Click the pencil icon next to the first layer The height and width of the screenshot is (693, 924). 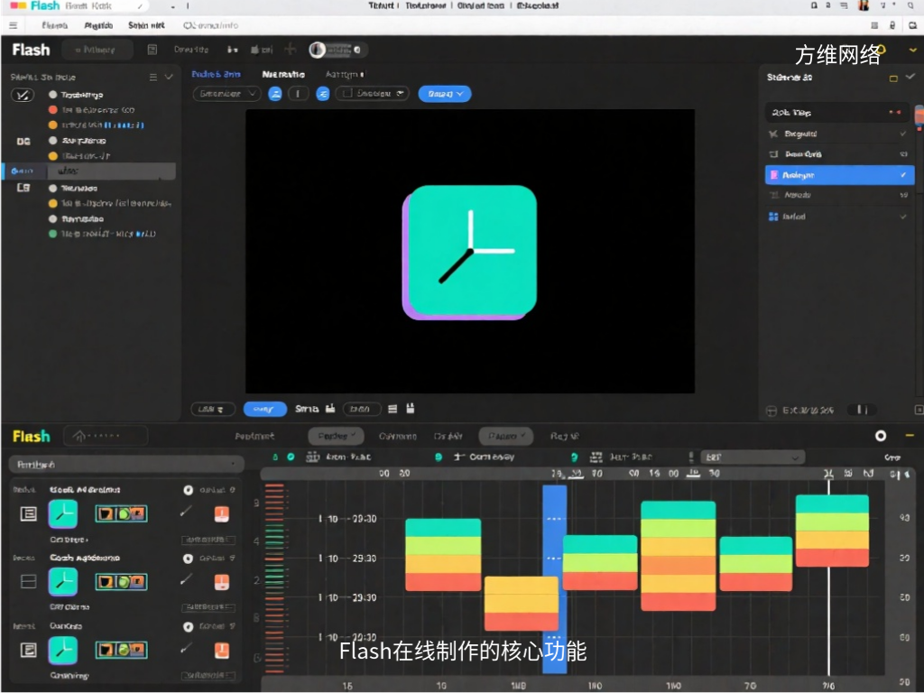click(186, 513)
